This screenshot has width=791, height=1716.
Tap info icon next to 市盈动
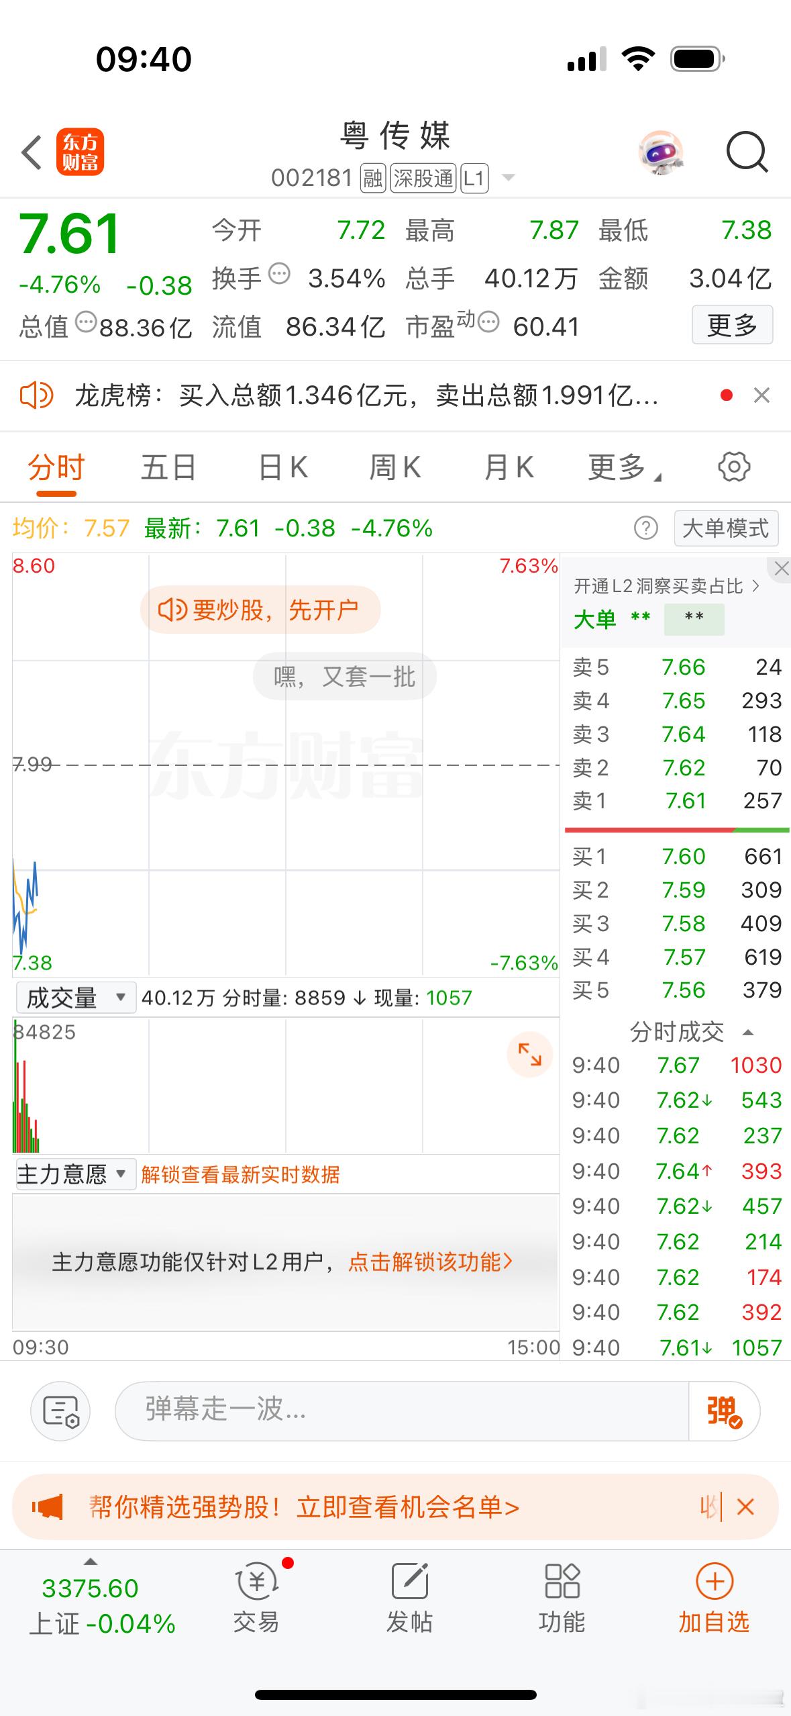point(488,322)
